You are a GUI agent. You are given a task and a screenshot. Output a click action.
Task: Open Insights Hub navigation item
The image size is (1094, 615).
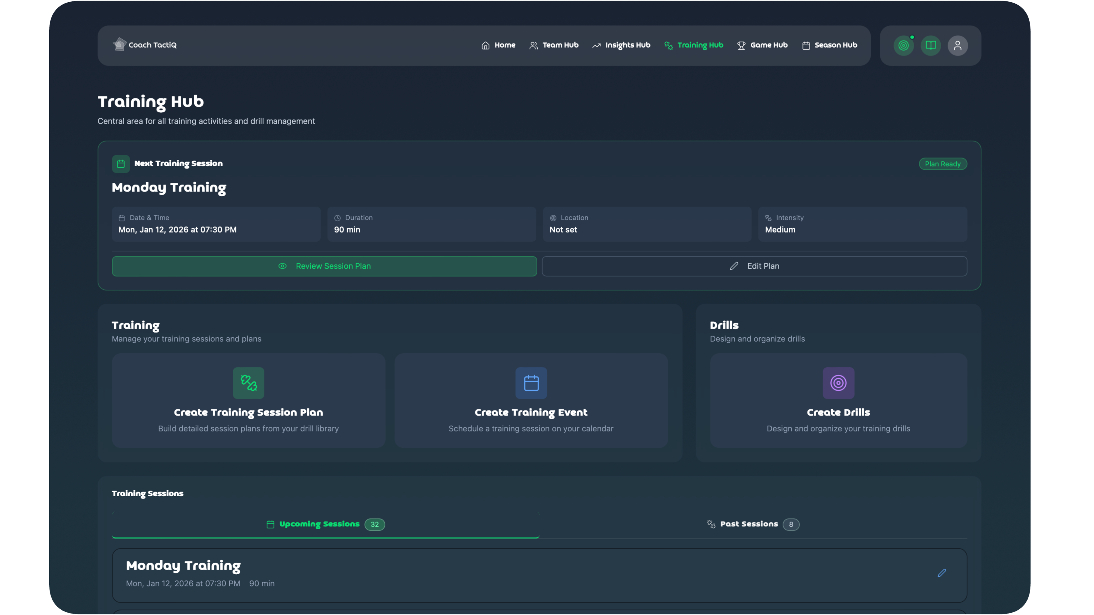click(x=621, y=45)
